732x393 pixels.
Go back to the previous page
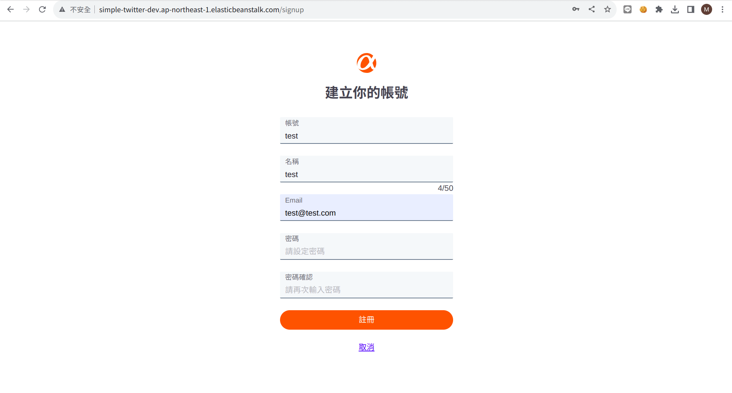click(10, 10)
